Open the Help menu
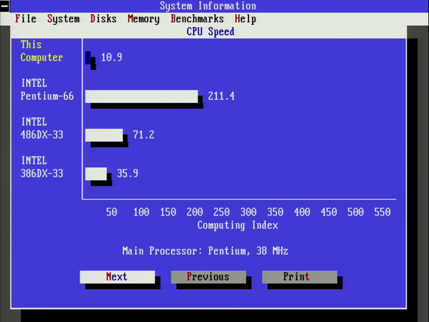The image size is (429, 322). tap(245, 19)
